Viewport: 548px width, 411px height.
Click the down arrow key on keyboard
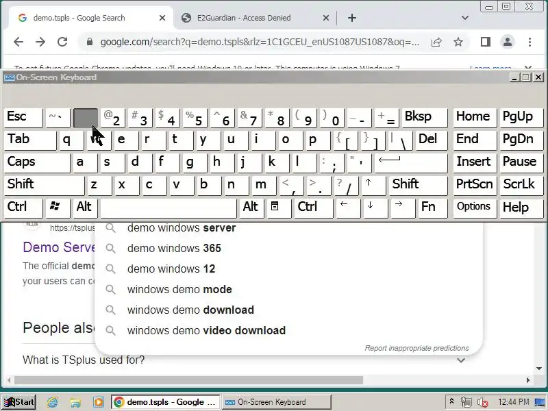375,208
